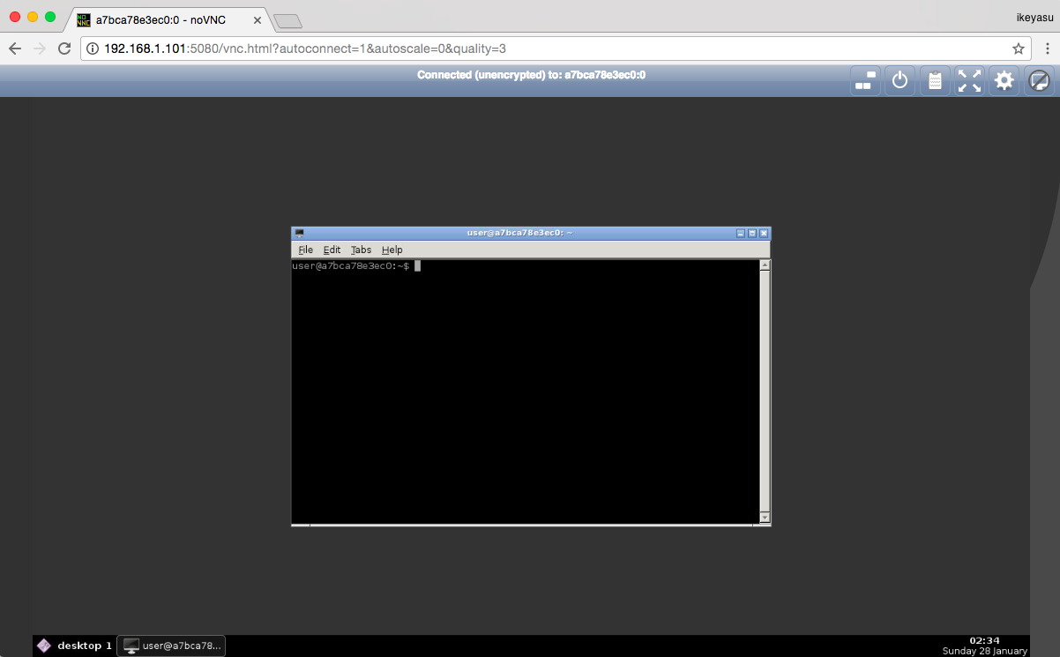The image size is (1060, 657).
Task: Click the site information icon in address bar
Action: pos(93,49)
